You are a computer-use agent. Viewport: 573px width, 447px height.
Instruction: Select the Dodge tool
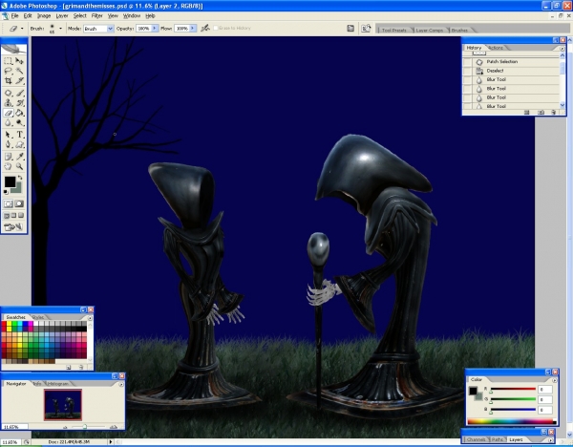(19, 123)
